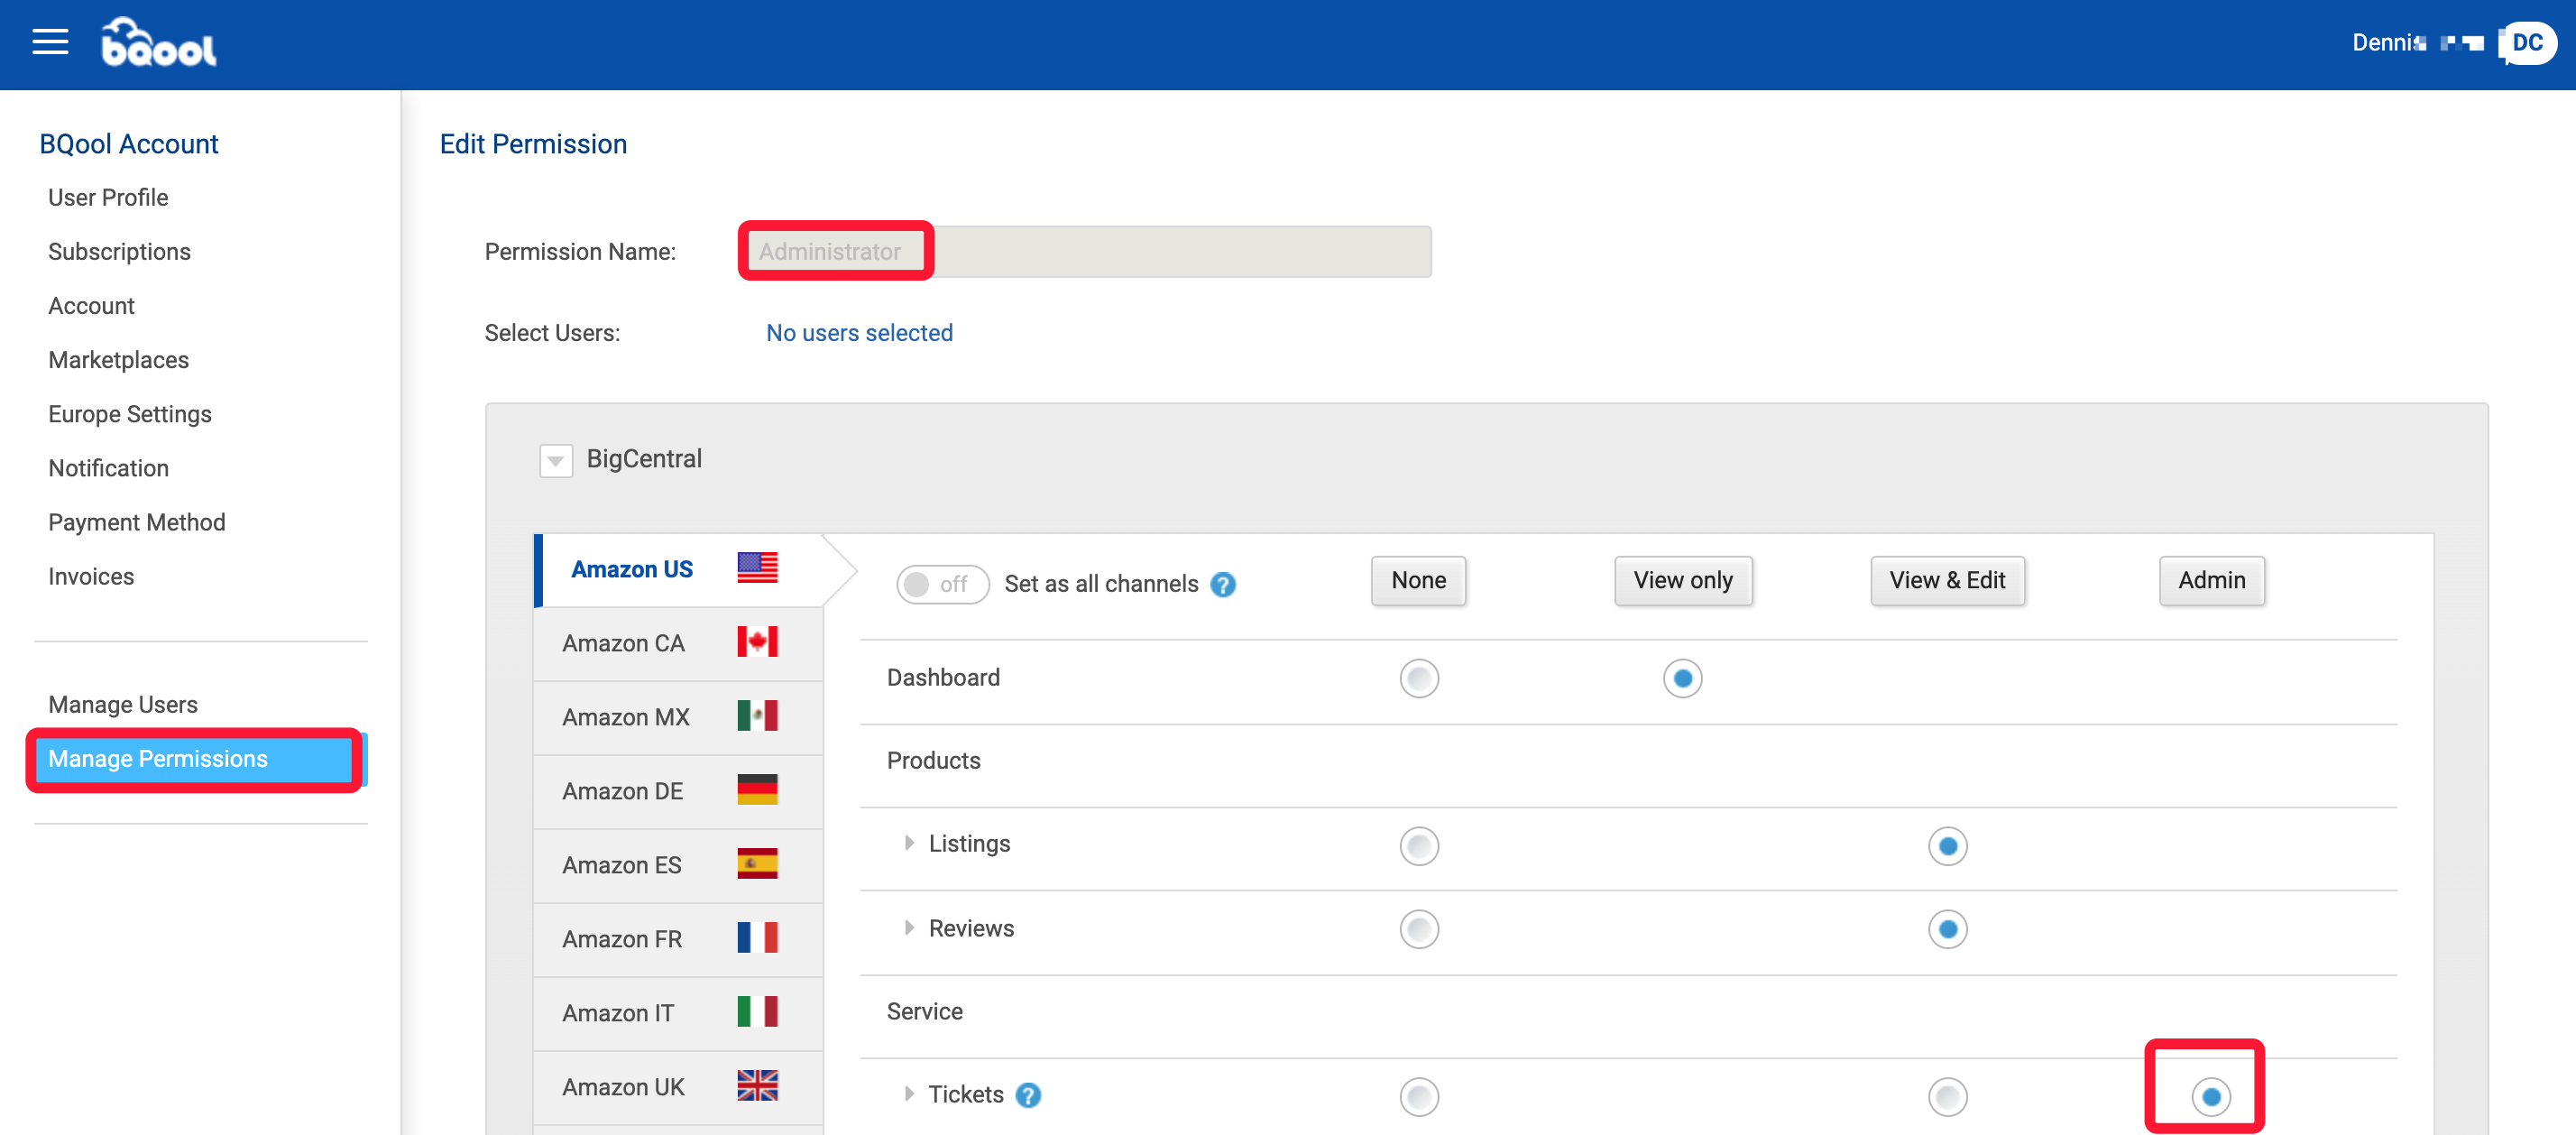Click the Products section label
This screenshot has height=1135, width=2576.
(933, 760)
